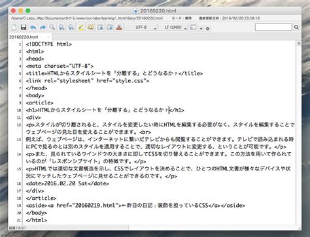310x237 pixels.
Task: Click the file path text below the title
Action: coord(87,18)
